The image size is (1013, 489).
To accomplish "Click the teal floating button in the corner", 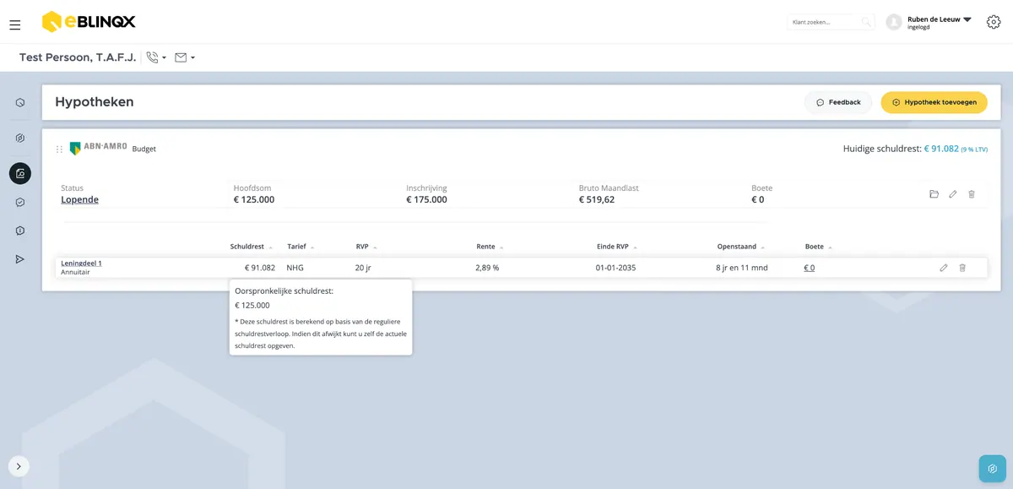I will pos(993,469).
